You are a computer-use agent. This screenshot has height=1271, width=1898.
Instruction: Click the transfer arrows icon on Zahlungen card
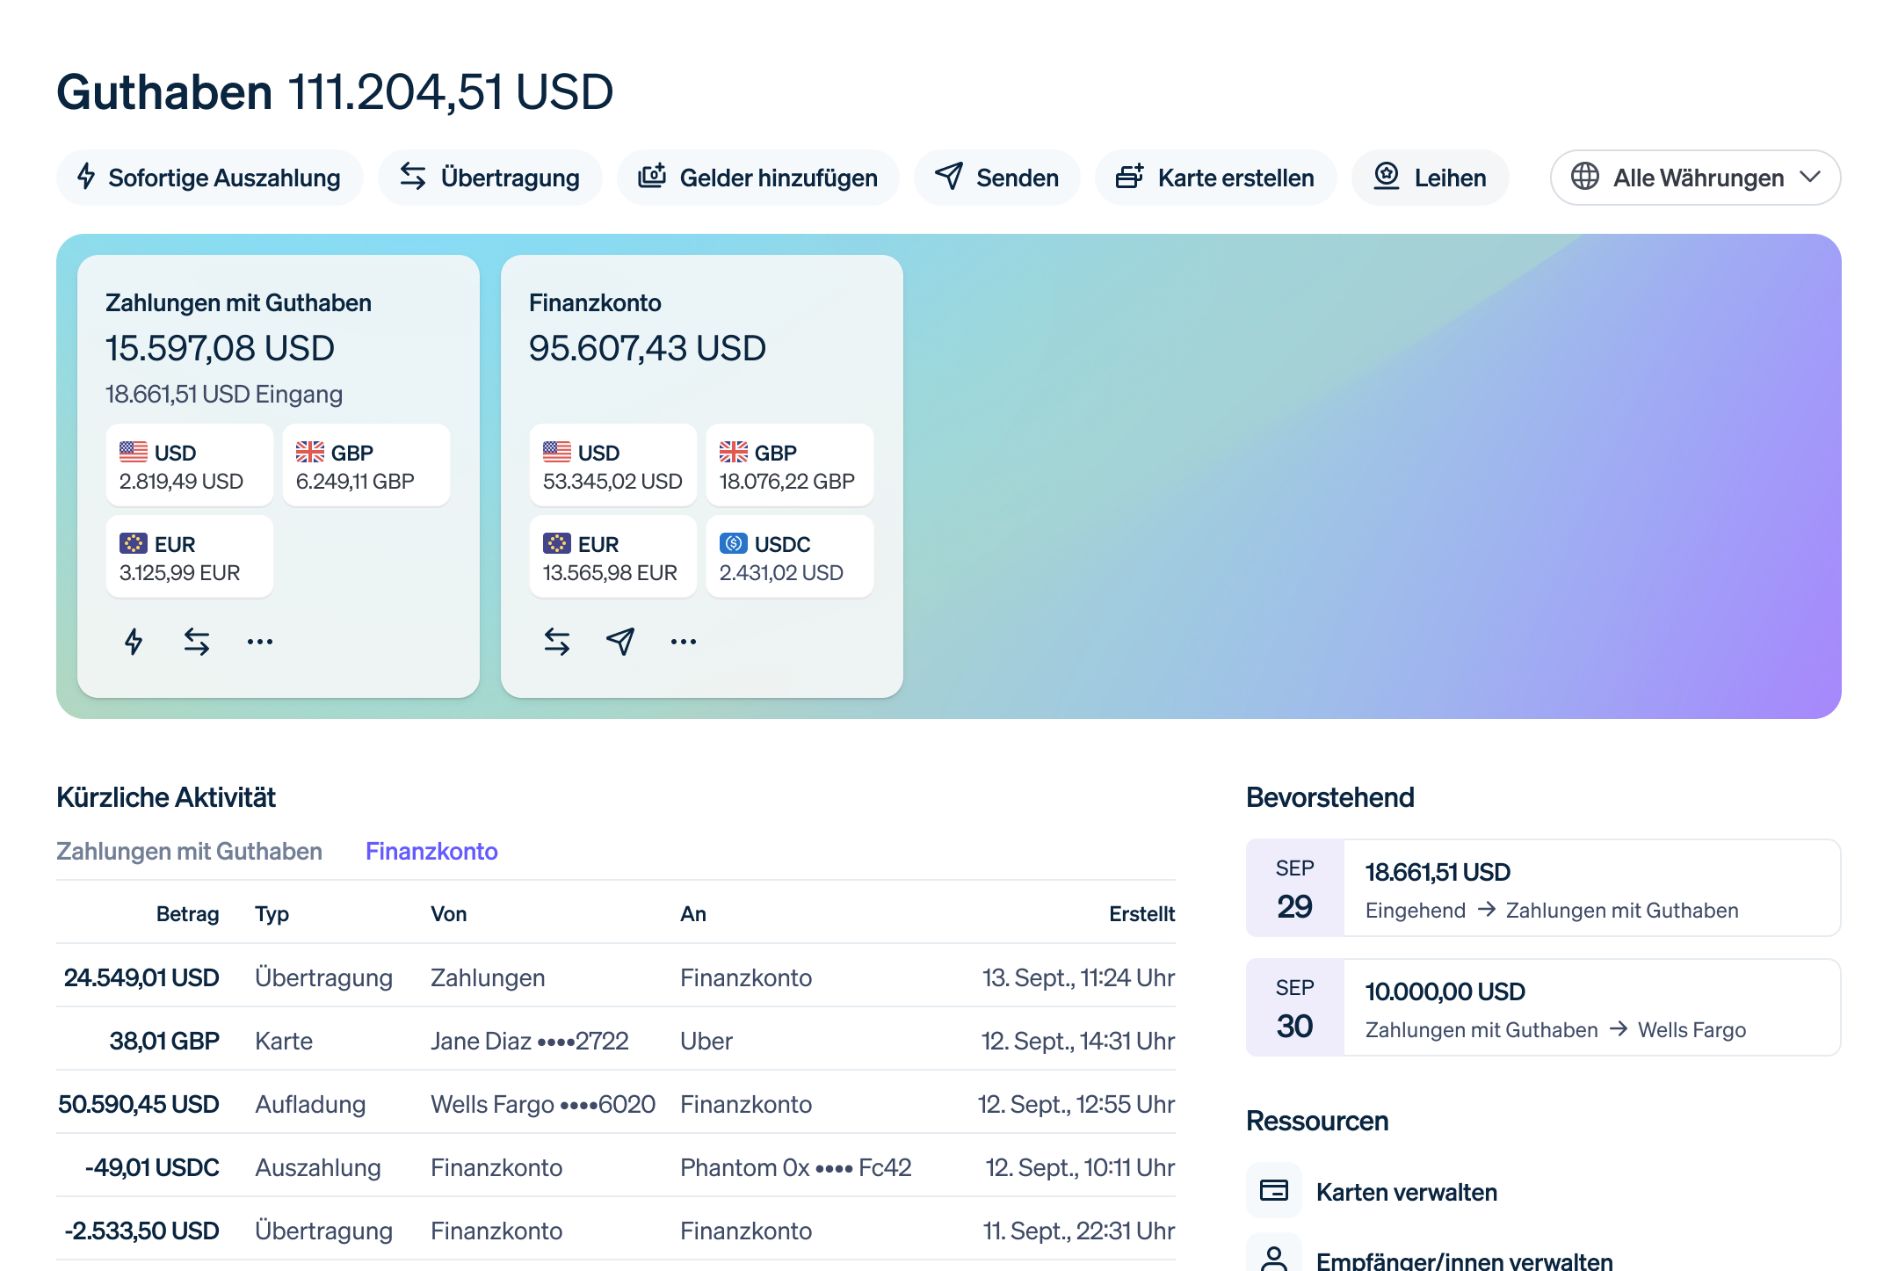point(197,642)
